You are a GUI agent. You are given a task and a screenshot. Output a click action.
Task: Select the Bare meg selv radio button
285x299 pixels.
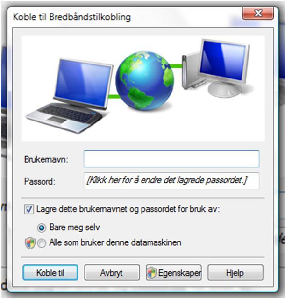click(x=42, y=228)
